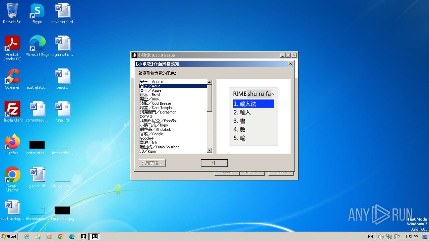Click the EN language indicator
The width and height of the screenshot is (429, 241).
(x=370, y=237)
